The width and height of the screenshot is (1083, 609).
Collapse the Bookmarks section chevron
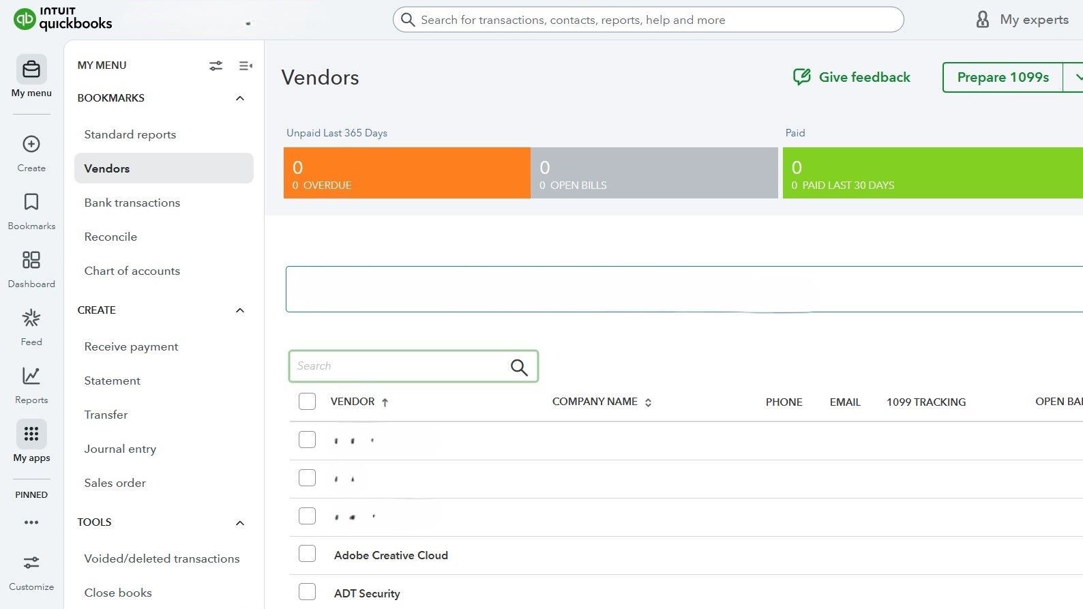coord(240,98)
